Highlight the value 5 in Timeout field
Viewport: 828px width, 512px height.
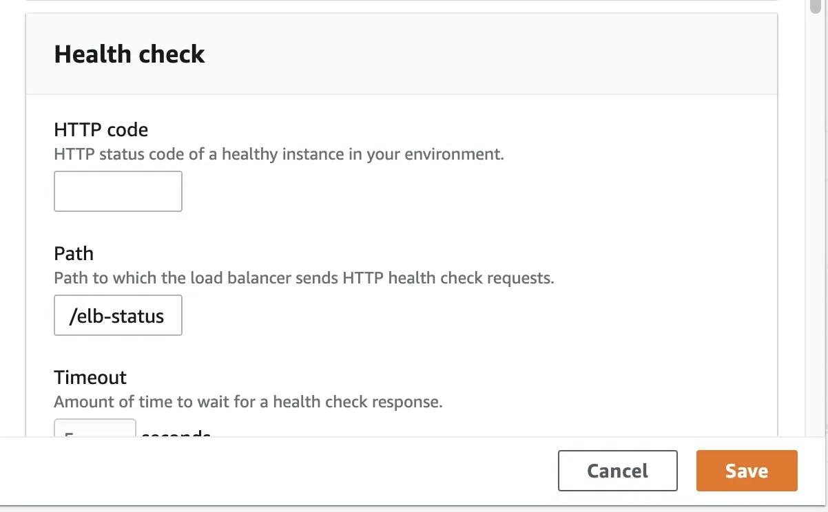[69, 434]
